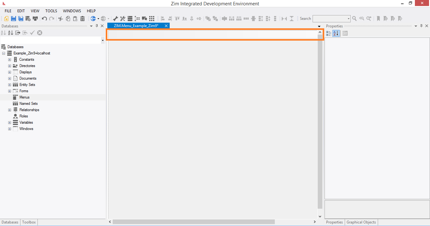Select the ZIM.Menu_Example_Zim9* document tab
Image resolution: width=430 pixels, height=226 pixels.
coord(136,26)
